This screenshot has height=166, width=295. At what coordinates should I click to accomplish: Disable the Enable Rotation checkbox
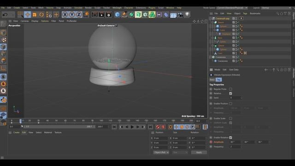coord(230,137)
